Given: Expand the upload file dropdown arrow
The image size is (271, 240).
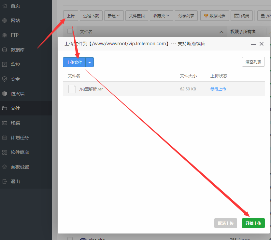Looking at the screenshot, I should [90, 62].
